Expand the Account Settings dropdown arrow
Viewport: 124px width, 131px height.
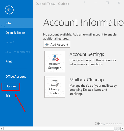point(60,68)
